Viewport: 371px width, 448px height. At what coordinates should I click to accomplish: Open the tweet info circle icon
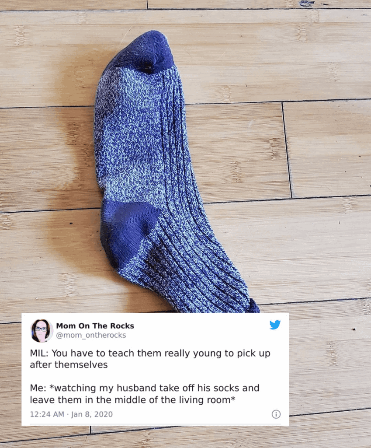[x=276, y=414]
